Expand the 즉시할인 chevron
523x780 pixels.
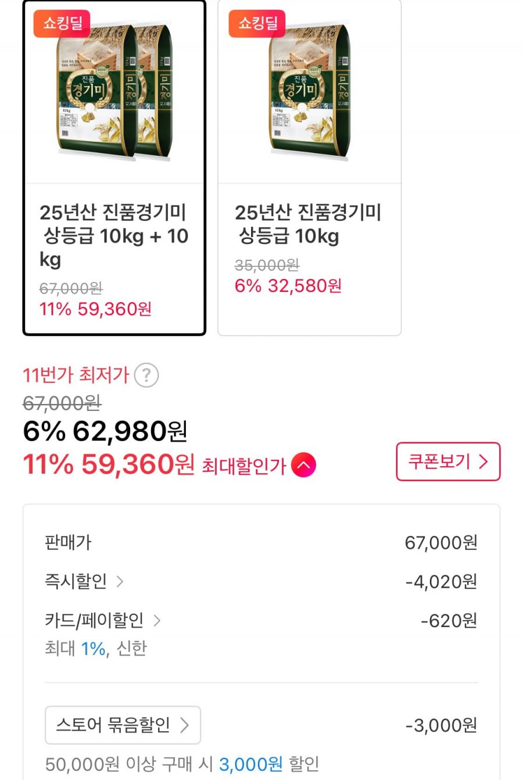pyautogui.click(x=120, y=581)
